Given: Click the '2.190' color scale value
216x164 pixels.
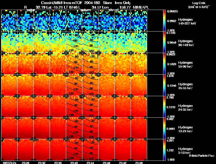Looking at the screenshot, I should click(x=170, y=97).
